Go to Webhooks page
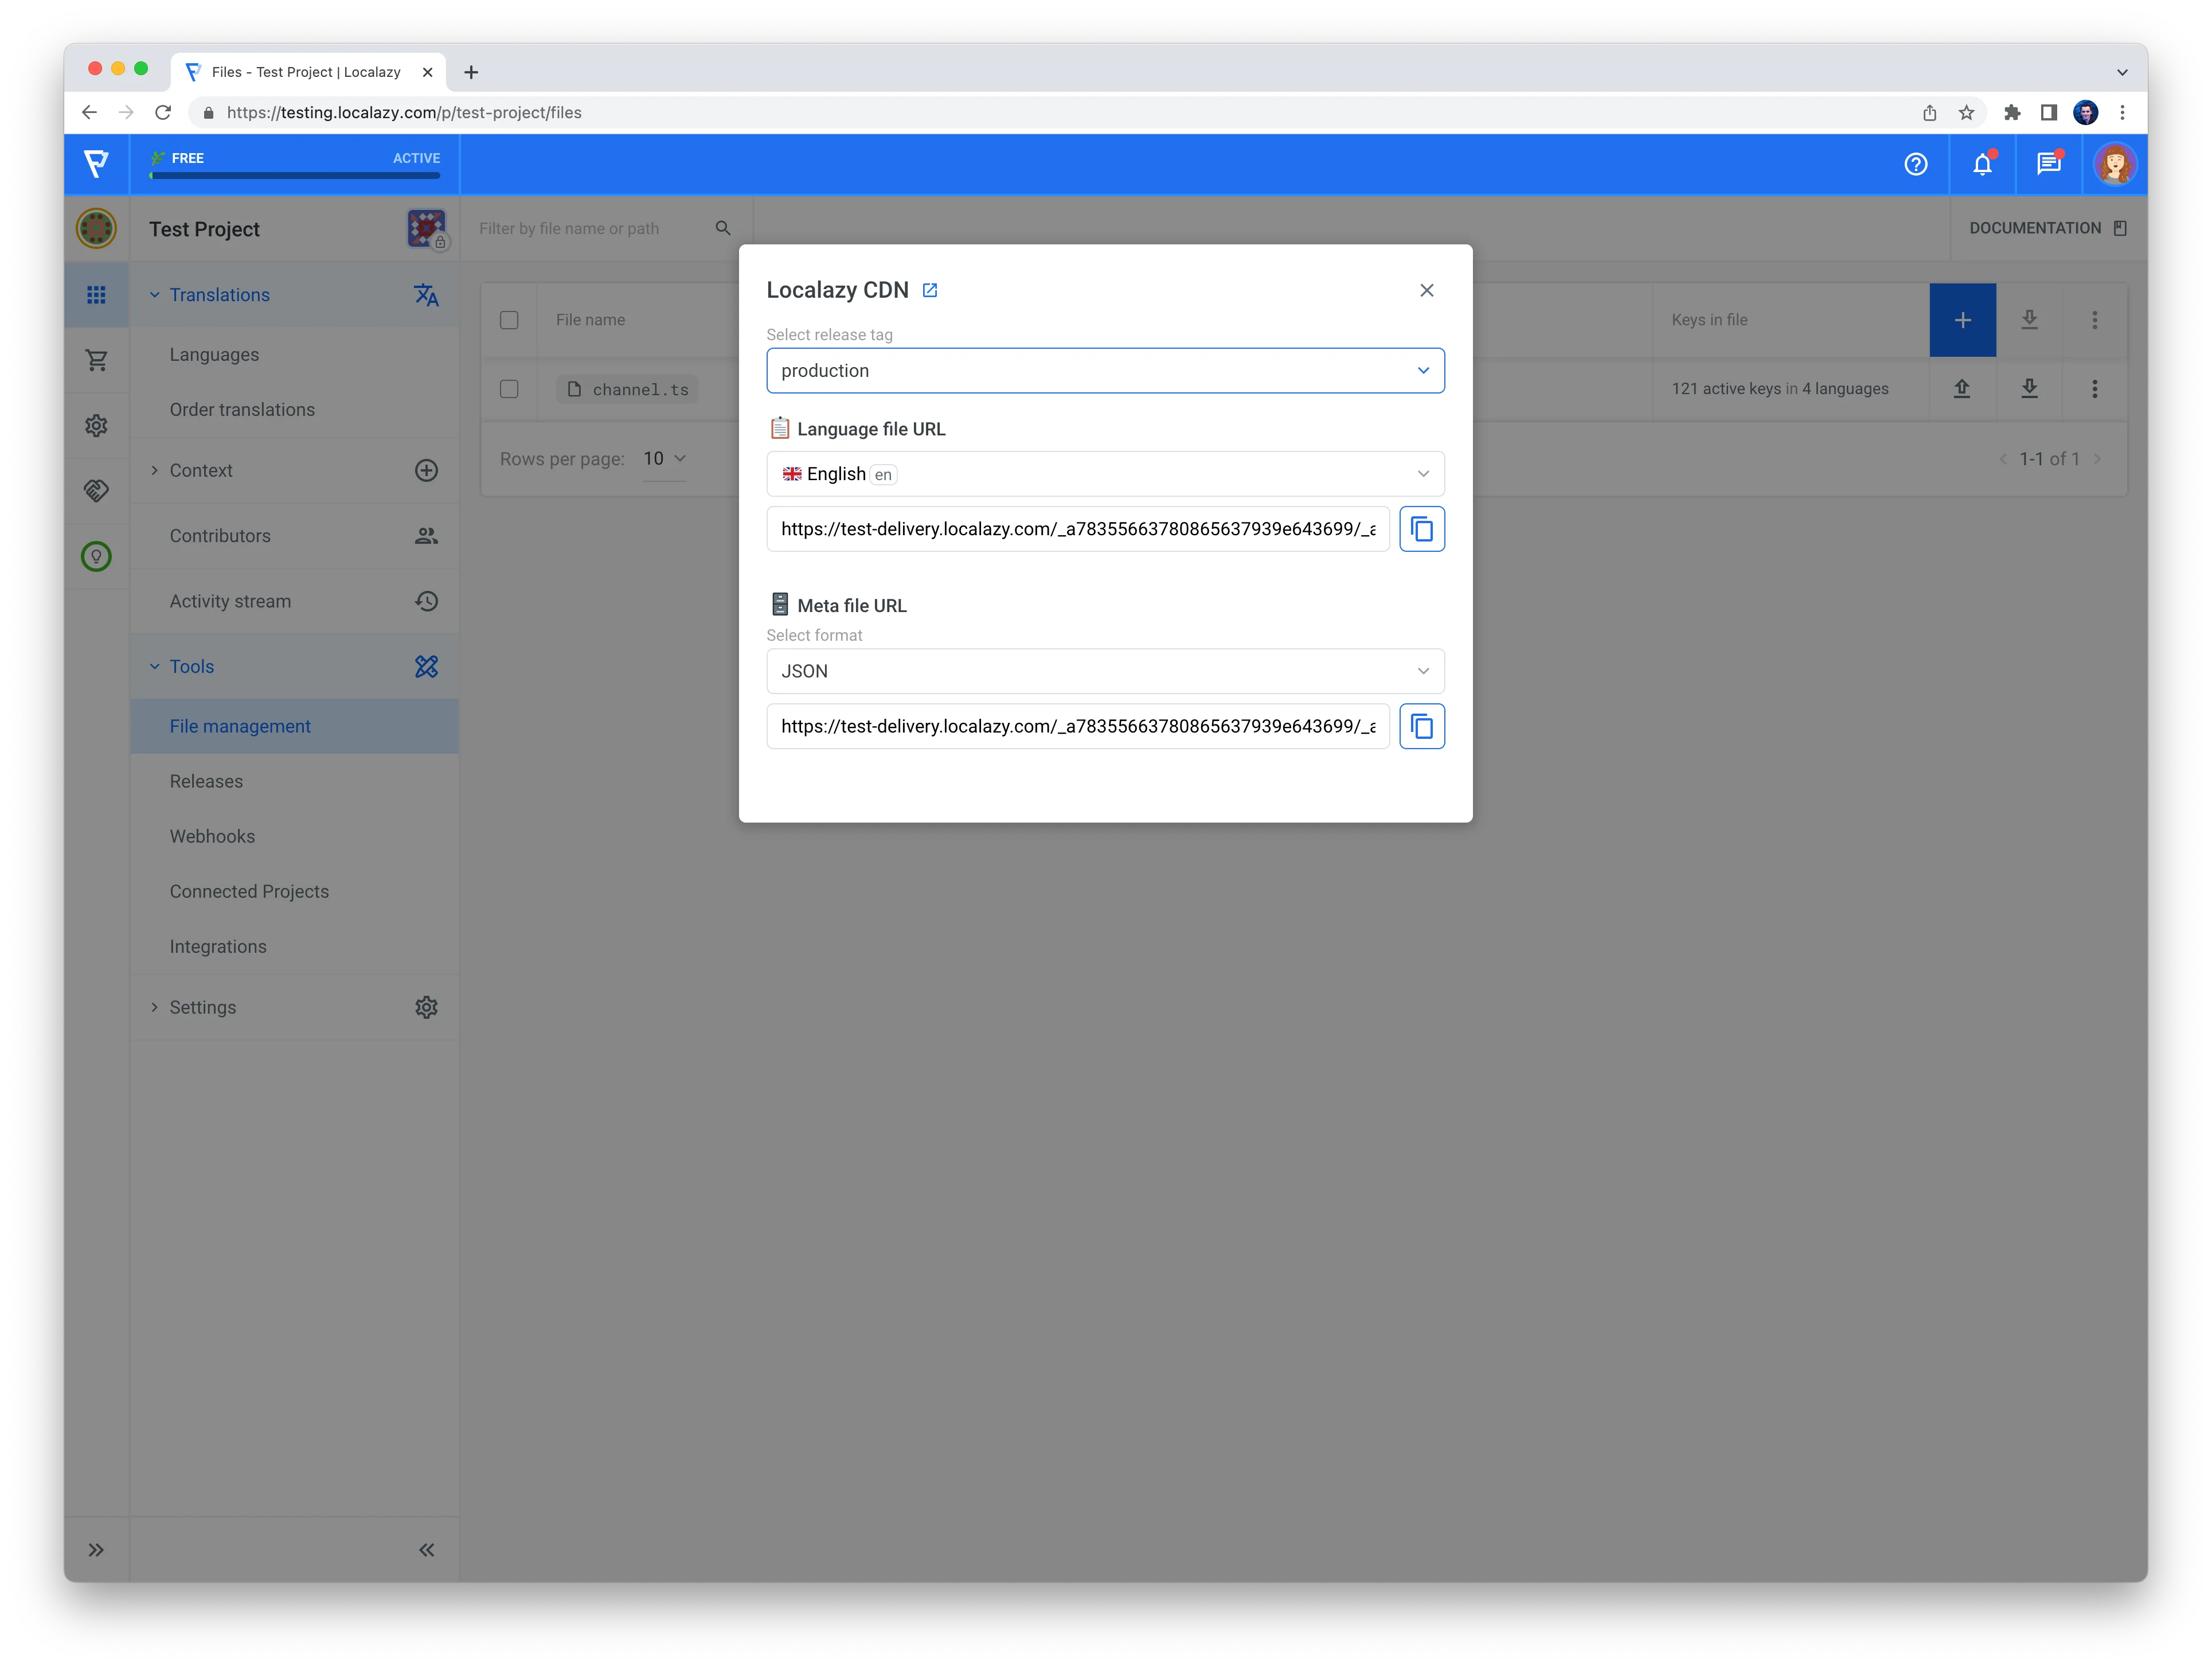This screenshot has height=1667, width=2212. [x=212, y=836]
